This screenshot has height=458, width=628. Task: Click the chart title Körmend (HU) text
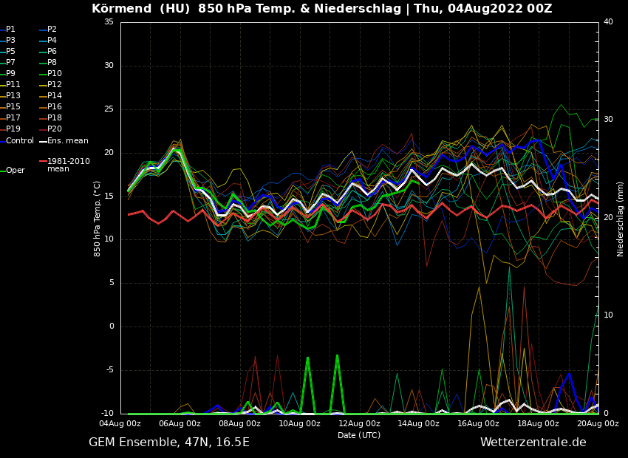click(x=140, y=9)
